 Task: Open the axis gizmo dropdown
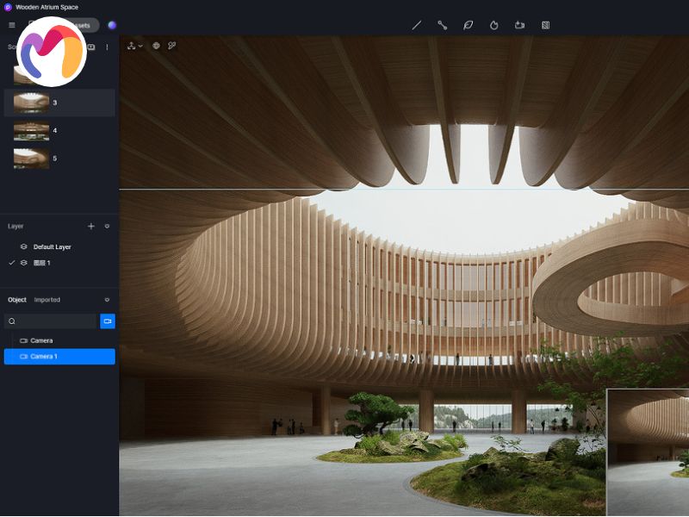point(134,46)
